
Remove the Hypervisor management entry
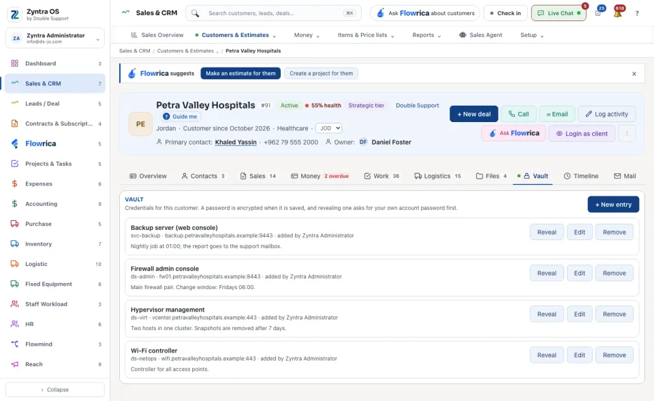point(614,314)
